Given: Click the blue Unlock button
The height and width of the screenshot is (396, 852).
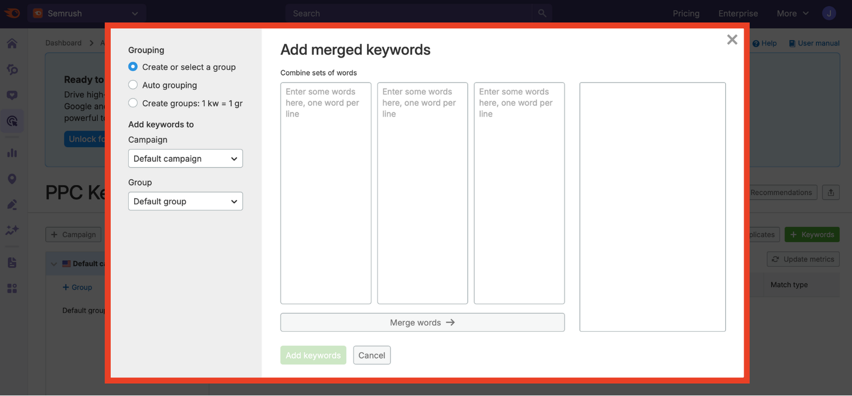Looking at the screenshot, I should (85, 139).
